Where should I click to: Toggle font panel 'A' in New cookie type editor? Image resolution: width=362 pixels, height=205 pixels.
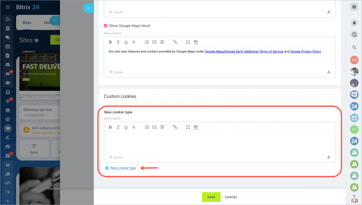point(329,158)
